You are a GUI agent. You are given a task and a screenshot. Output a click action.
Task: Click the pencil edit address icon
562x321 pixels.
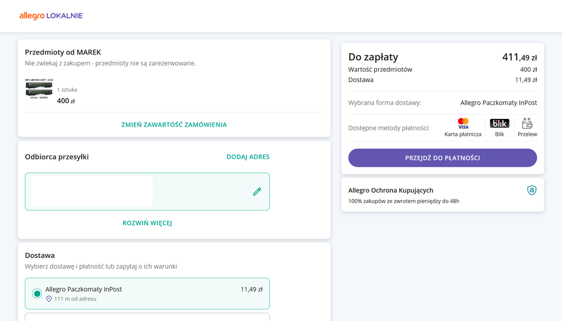coord(257,191)
